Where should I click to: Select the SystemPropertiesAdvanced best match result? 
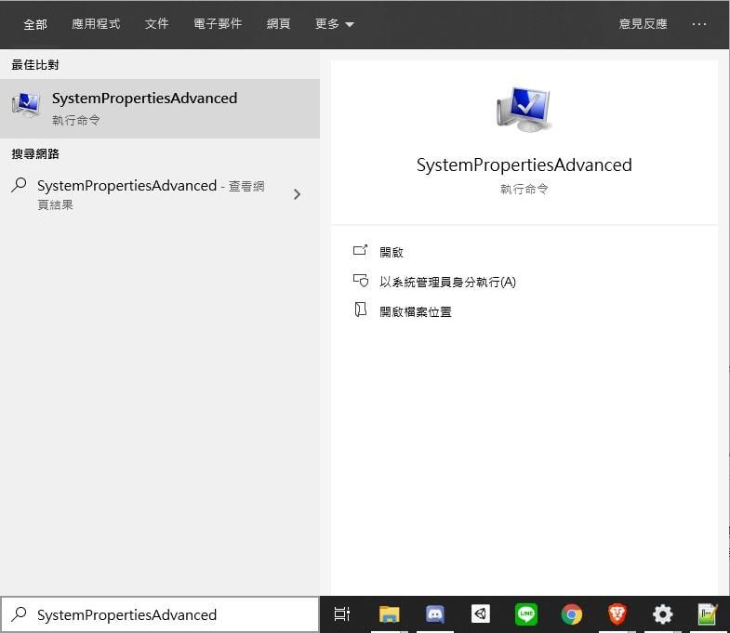pyautogui.click(x=160, y=109)
